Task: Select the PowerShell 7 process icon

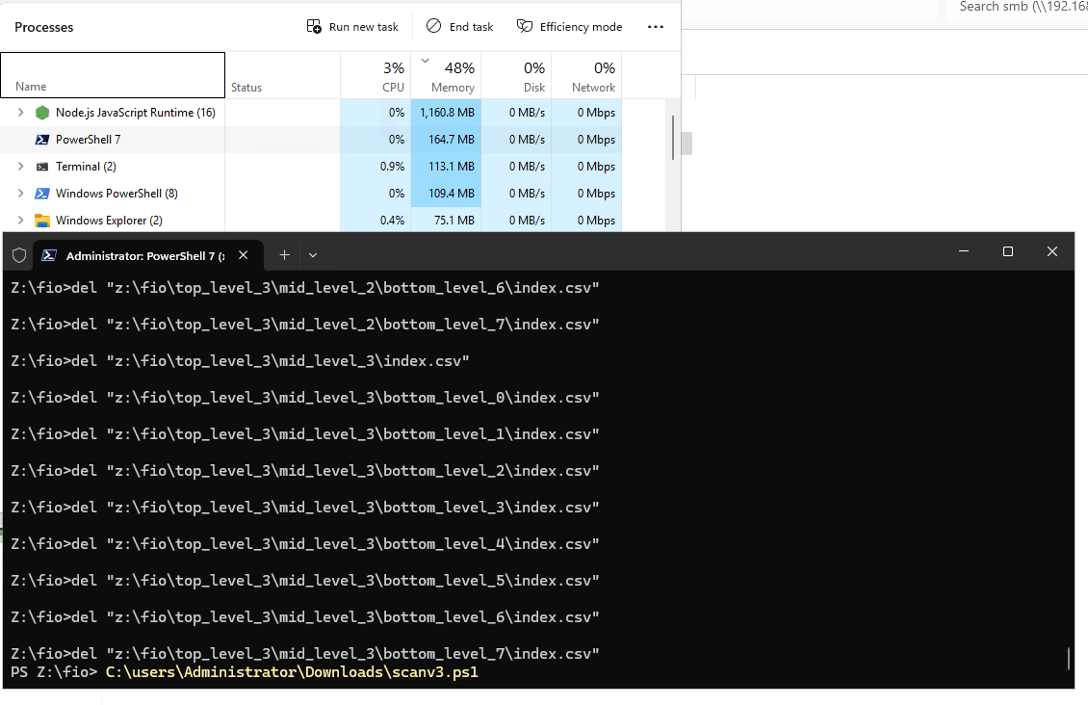Action: (42, 140)
